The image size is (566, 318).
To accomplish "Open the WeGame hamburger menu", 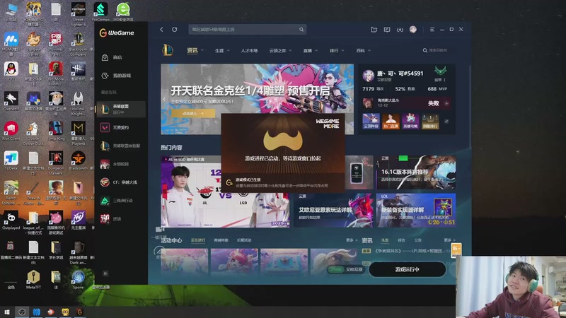I will [x=432, y=30].
